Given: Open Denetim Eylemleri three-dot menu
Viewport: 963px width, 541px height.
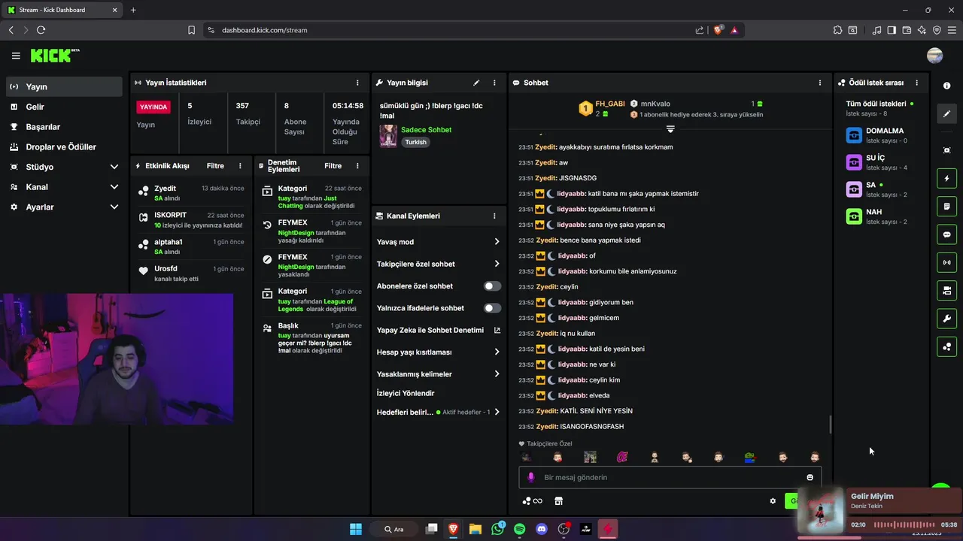Looking at the screenshot, I should (x=357, y=166).
